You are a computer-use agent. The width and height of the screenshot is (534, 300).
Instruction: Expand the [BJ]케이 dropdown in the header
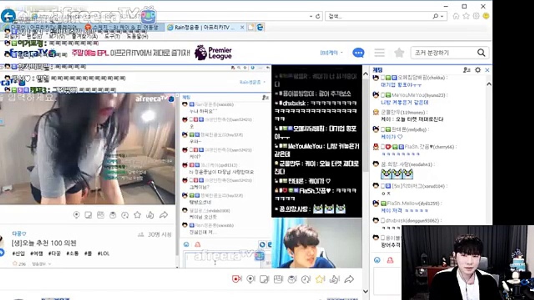(332, 53)
